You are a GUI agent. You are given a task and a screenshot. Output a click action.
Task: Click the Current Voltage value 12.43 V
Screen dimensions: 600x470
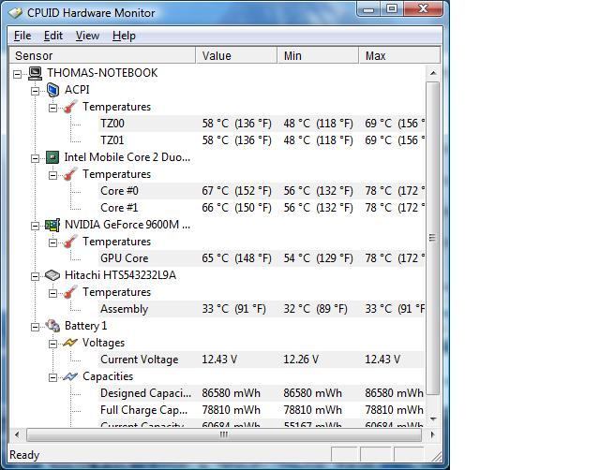pyautogui.click(x=219, y=360)
